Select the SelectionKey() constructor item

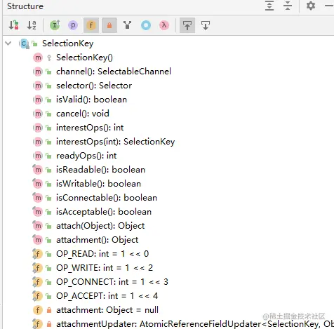84,58
